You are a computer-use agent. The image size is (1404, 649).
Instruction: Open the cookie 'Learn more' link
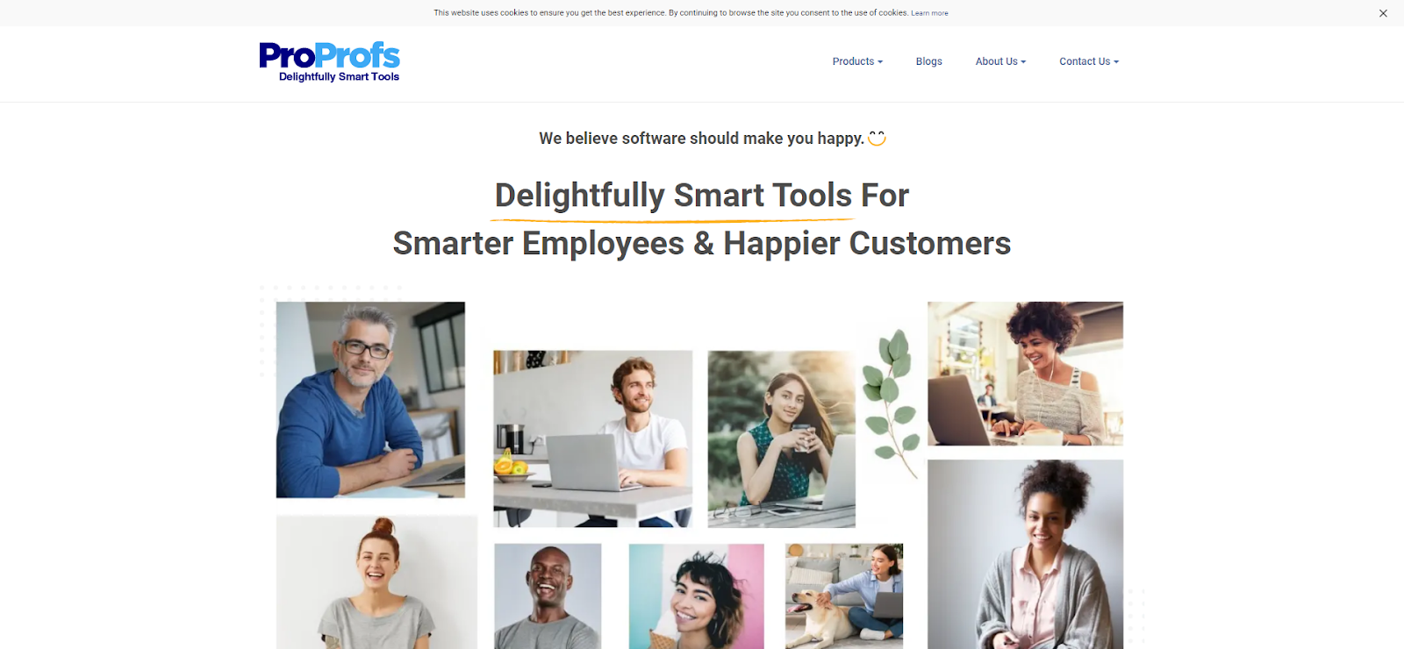[x=929, y=13]
